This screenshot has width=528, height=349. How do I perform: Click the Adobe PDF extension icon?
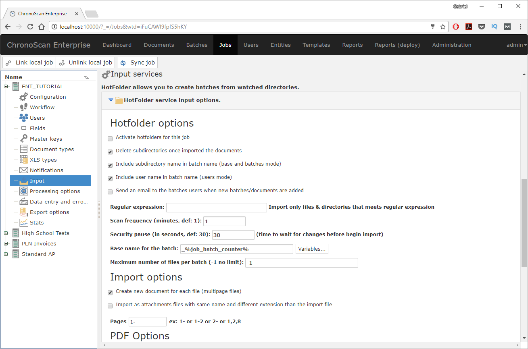pyautogui.click(x=469, y=27)
